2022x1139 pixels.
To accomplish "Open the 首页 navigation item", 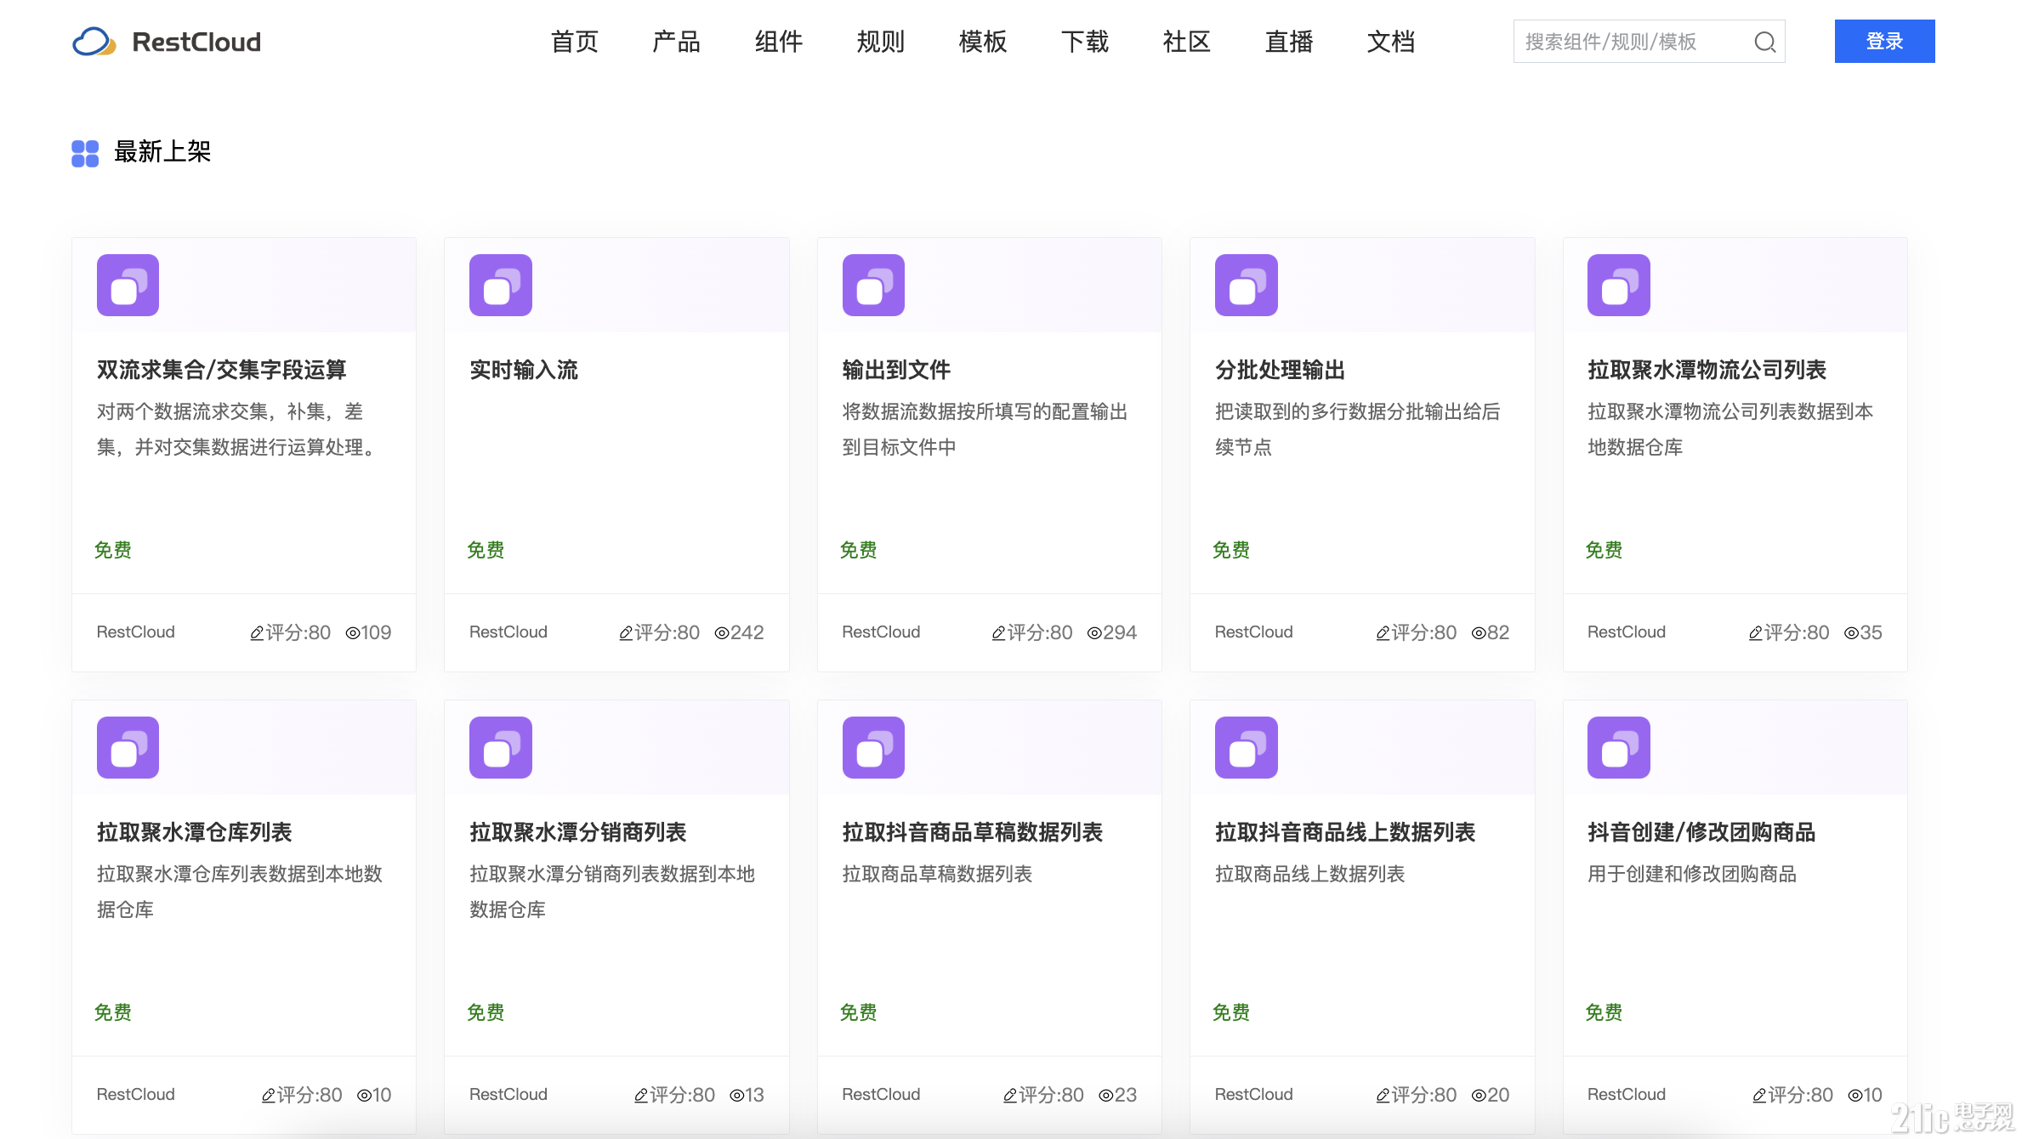I will pyautogui.click(x=575, y=42).
